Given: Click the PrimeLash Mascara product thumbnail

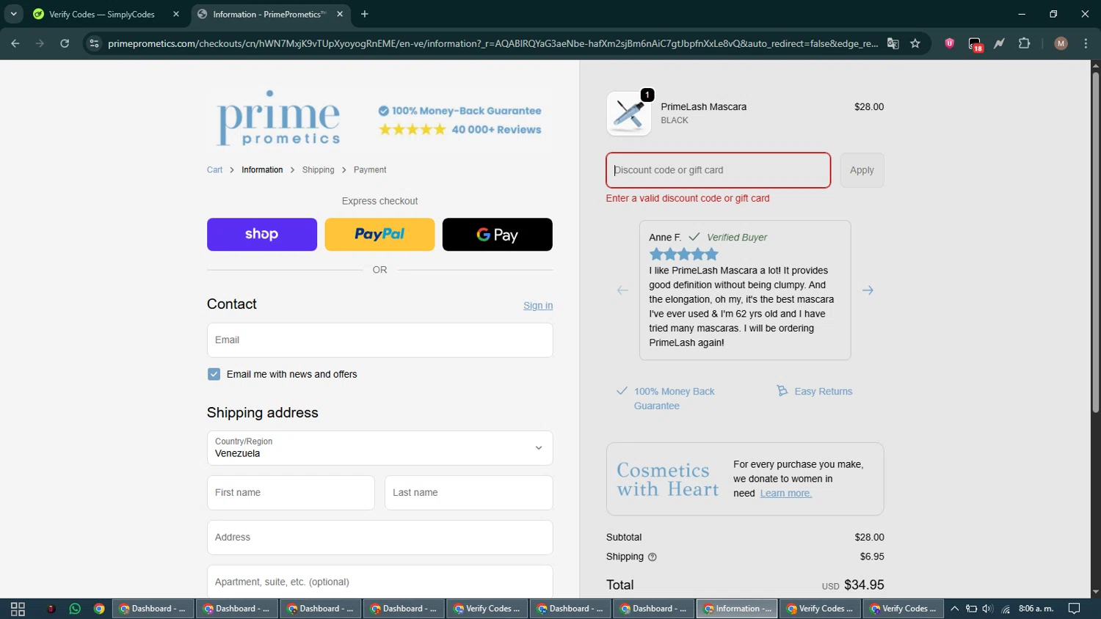Looking at the screenshot, I should tap(629, 114).
